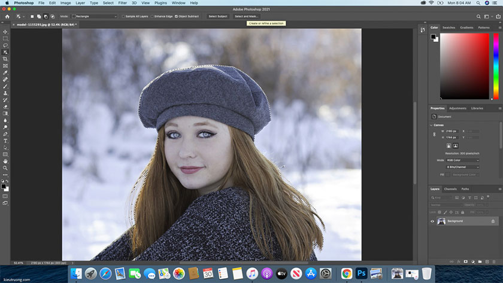Select the Path Selection tool

[5, 148]
